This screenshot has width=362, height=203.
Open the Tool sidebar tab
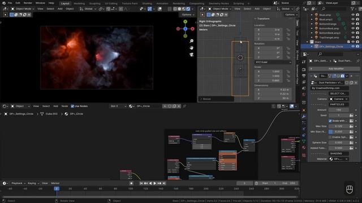coord(298,33)
